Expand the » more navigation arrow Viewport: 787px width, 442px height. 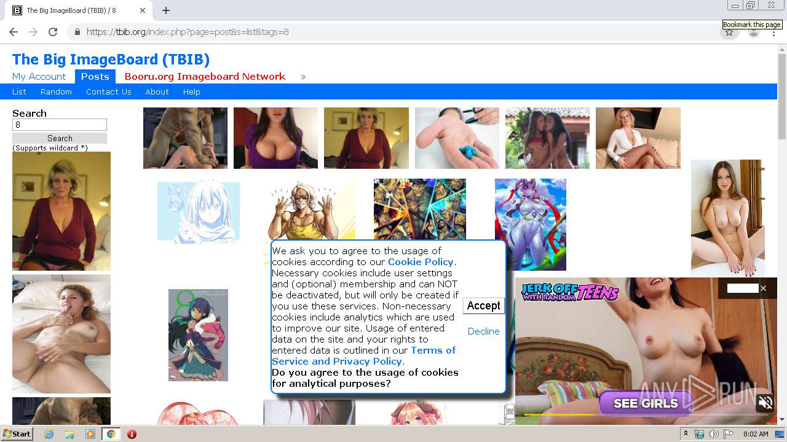[x=303, y=77]
